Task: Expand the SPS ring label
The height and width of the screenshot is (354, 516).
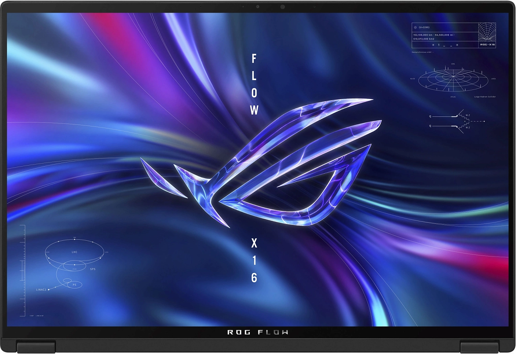Action: click(x=93, y=269)
